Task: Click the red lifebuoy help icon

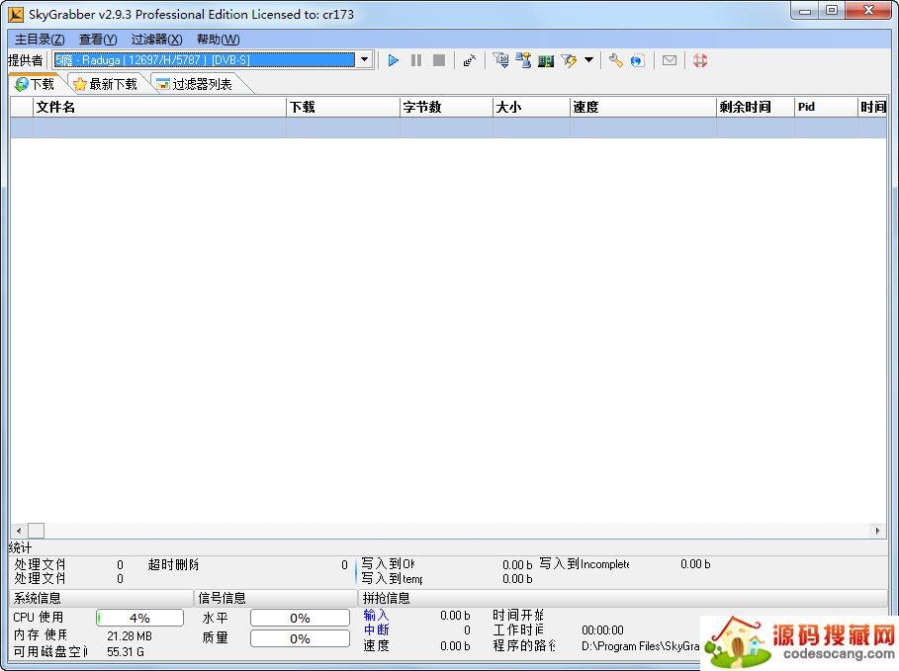Action: tap(699, 60)
